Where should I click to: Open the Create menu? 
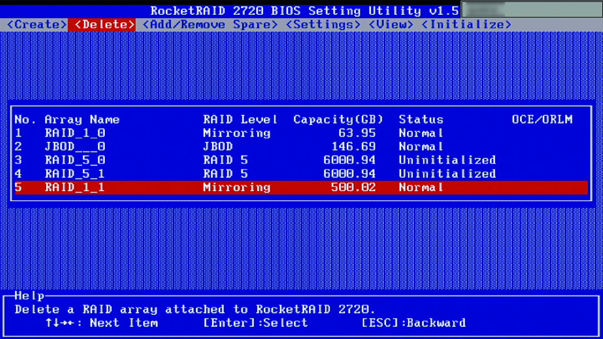tap(37, 25)
